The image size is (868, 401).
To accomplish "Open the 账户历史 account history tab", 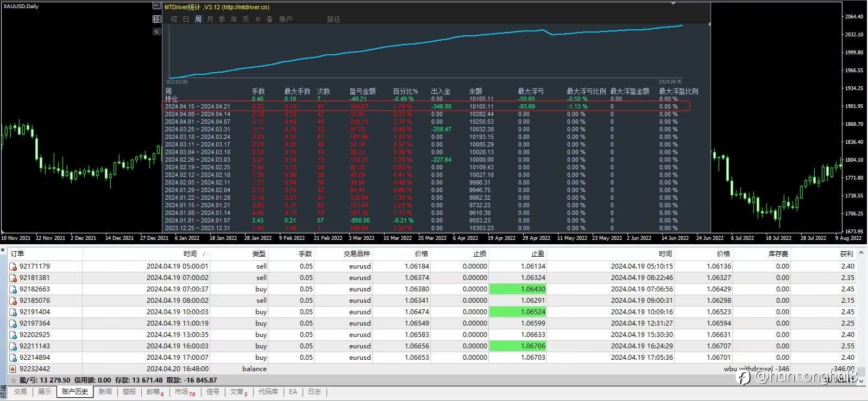I will [75, 392].
